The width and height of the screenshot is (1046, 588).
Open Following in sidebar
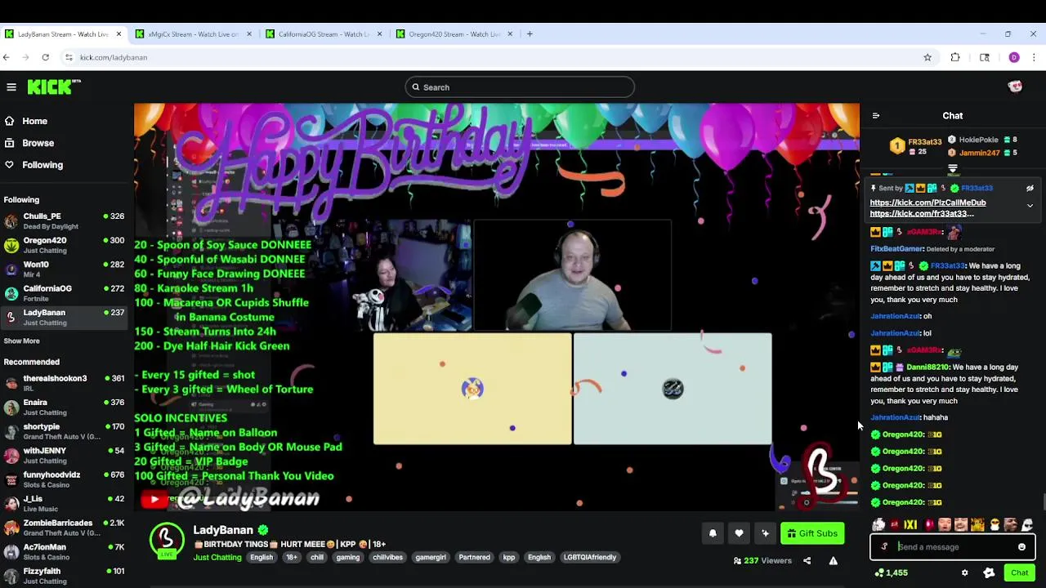[x=42, y=165]
